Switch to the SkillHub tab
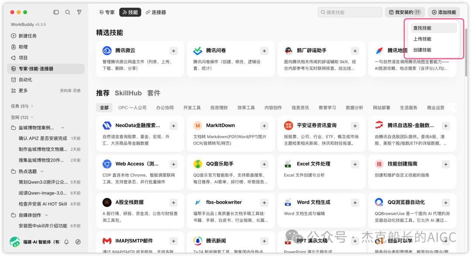 click(128, 93)
